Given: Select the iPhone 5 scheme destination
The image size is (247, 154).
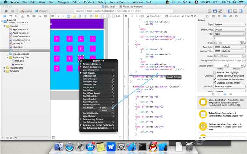Looking at the screenshot, I should 42,11.
